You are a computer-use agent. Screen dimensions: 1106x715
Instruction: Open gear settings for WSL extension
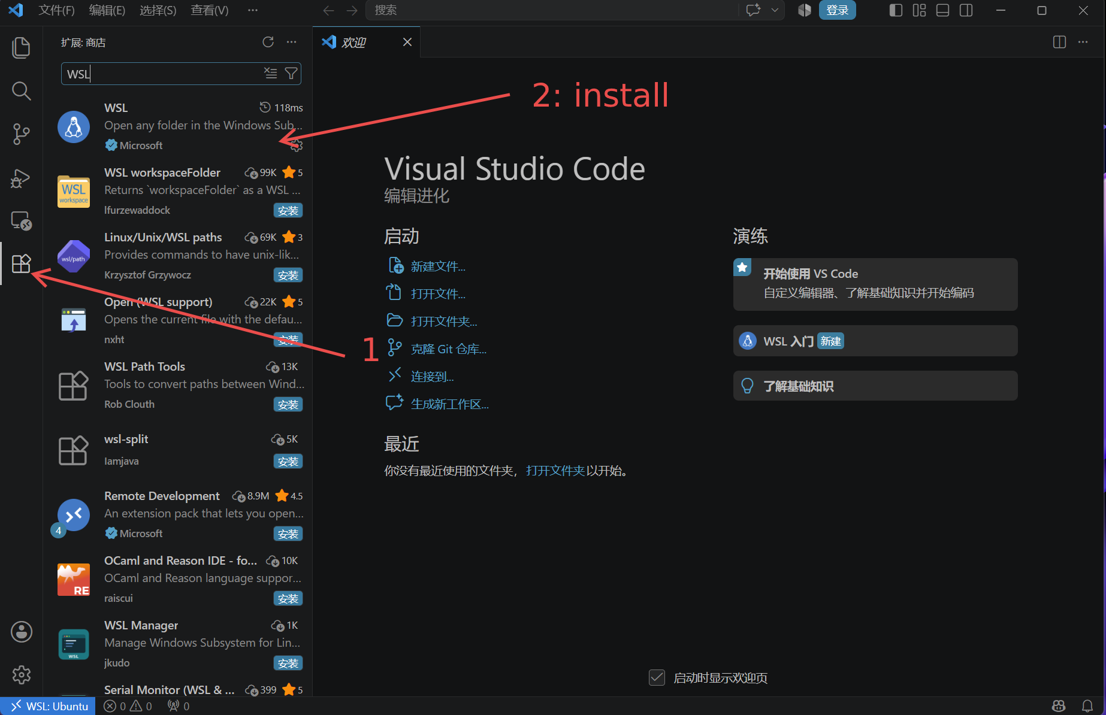point(297,146)
